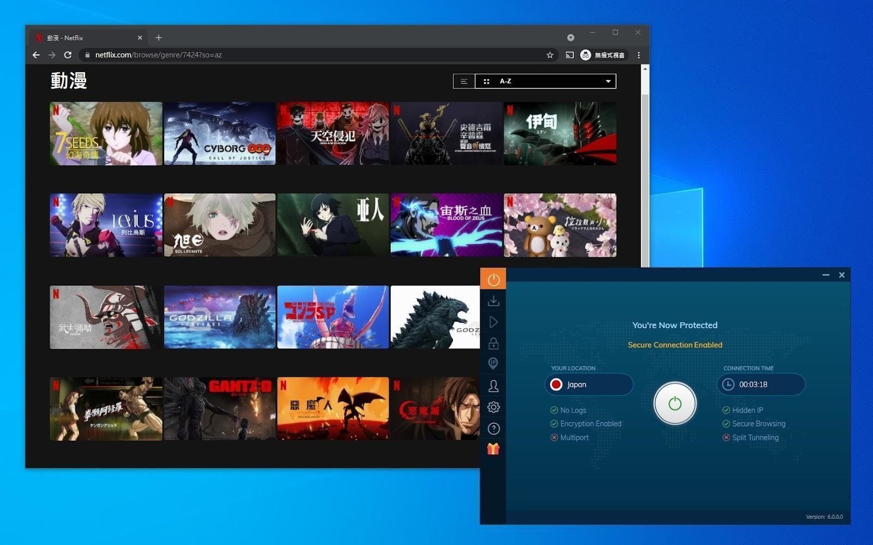Open Chrome three-dot menu
Viewport: 873px width, 545px height.
638,55
